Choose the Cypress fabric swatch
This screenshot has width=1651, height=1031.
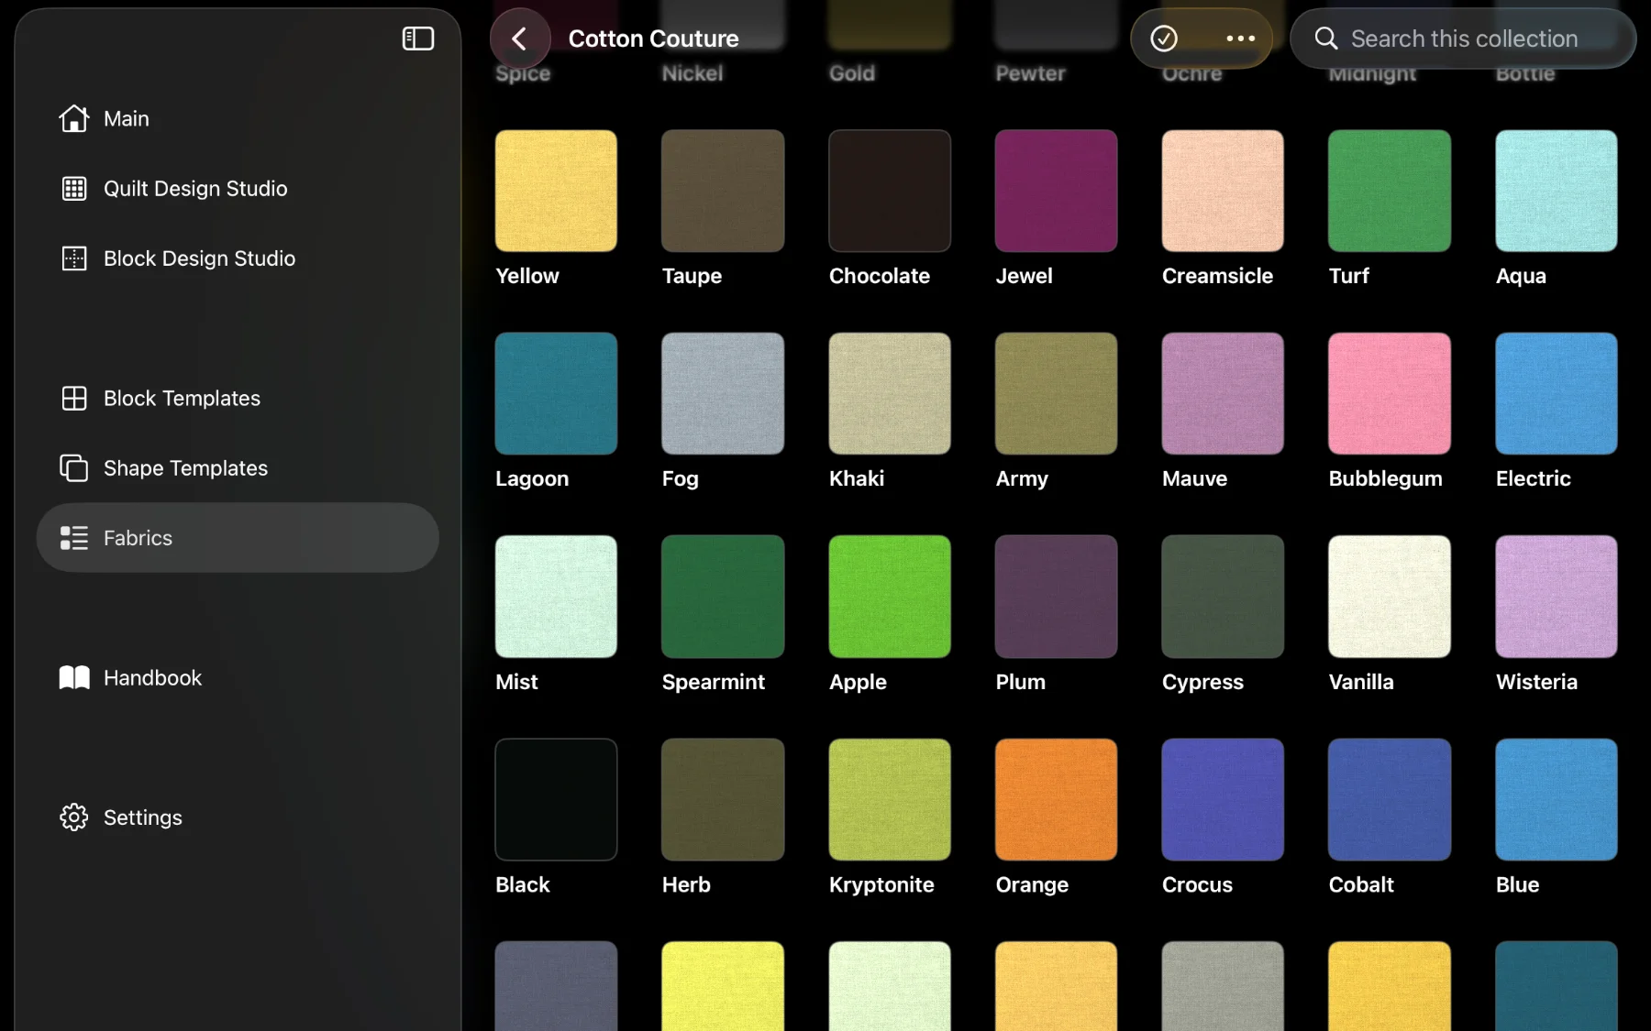click(x=1223, y=597)
